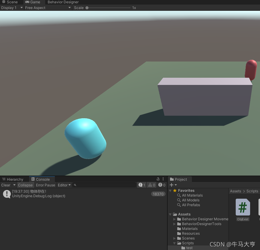The height and width of the screenshot is (250, 260).
Task: Select the test subfolder
Action: coord(189,248)
